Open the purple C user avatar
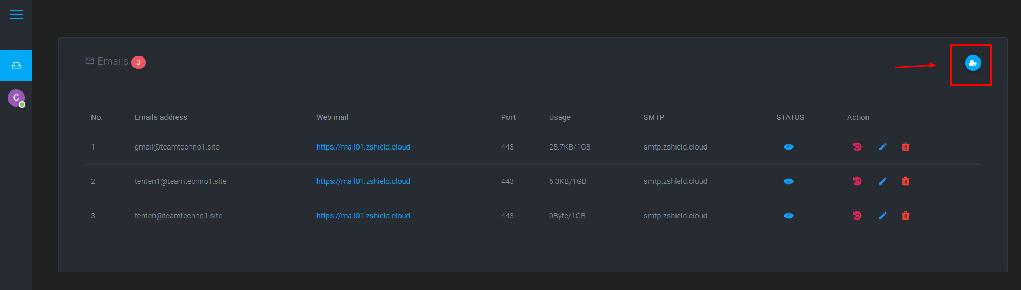Screen dimensions: 1021x290 coord(16,98)
